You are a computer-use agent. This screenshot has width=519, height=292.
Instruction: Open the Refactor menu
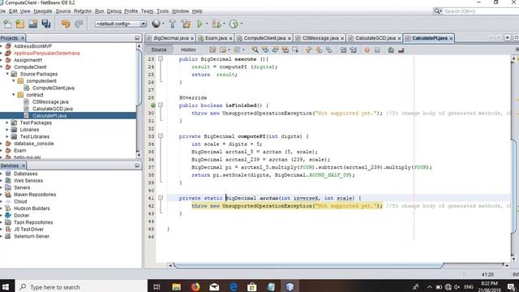coord(83,11)
